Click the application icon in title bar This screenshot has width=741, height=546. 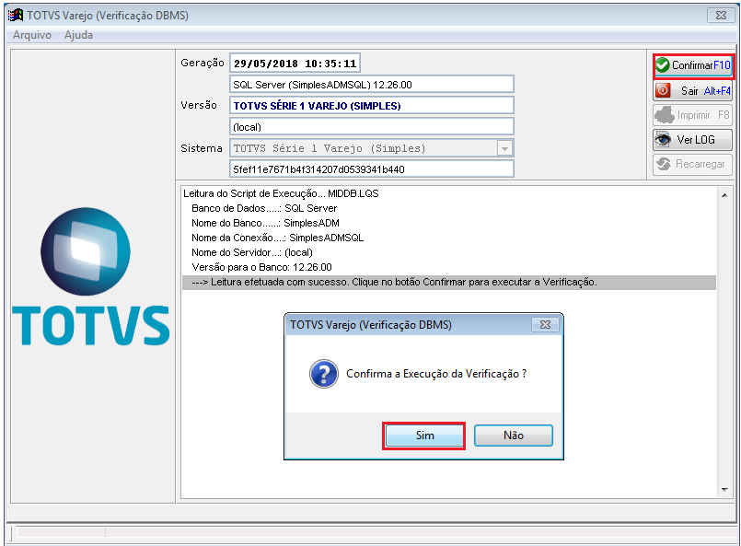(x=16, y=15)
